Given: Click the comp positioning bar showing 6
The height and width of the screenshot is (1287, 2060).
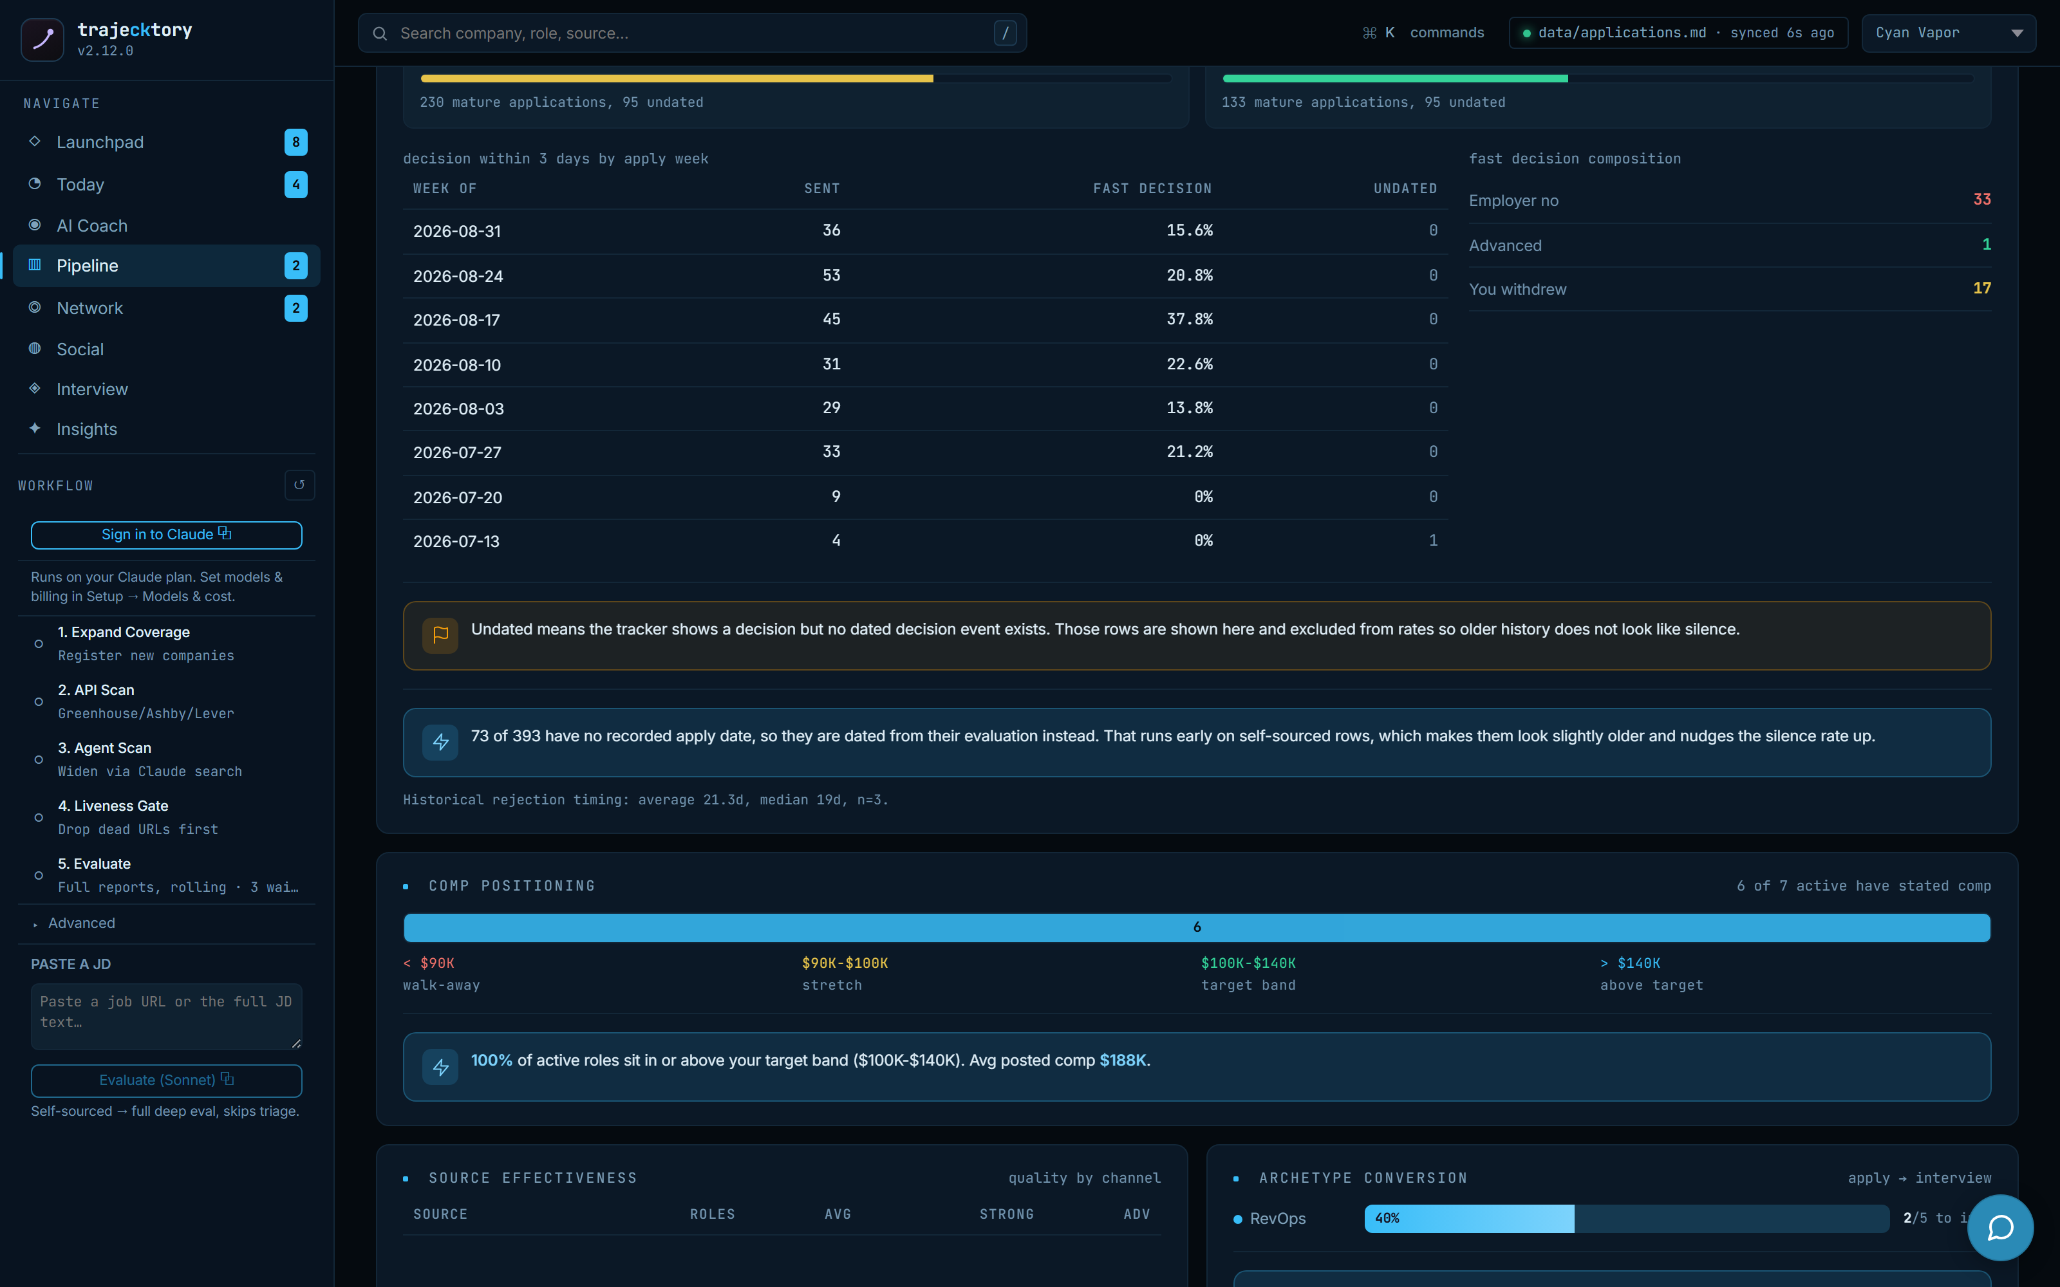Looking at the screenshot, I should pyautogui.click(x=1197, y=927).
